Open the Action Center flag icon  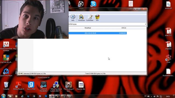point(158,96)
